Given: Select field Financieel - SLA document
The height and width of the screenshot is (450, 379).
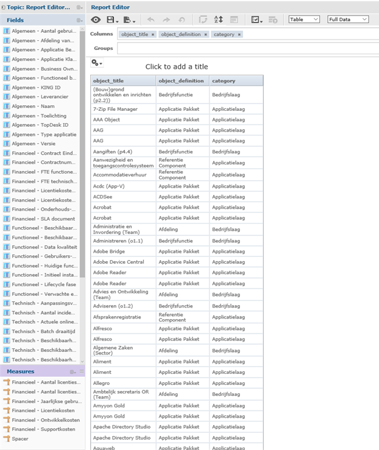Looking at the screenshot, I should coord(43,219).
